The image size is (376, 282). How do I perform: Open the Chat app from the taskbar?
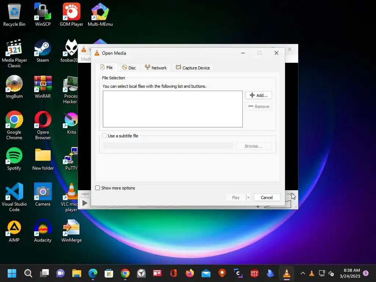point(61,273)
